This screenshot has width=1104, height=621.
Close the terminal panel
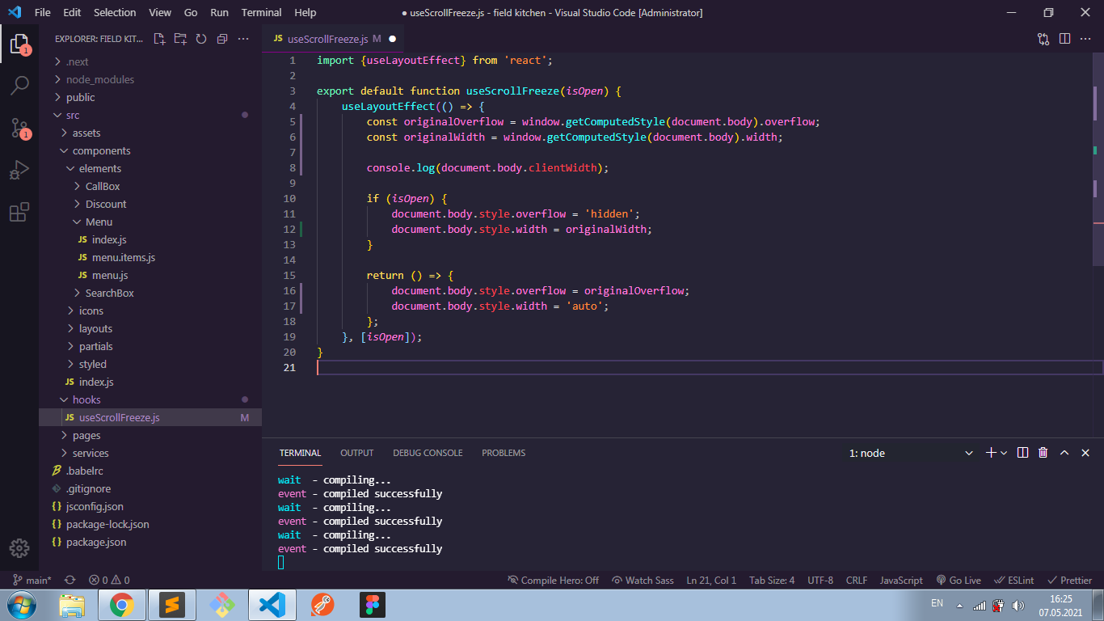1085,453
